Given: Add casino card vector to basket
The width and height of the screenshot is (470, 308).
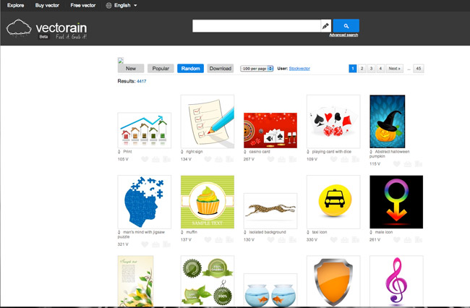Looking at the screenshot, I should point(281,159).
